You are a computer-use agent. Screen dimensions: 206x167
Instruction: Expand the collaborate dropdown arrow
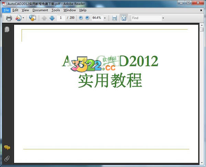pyautogui.click(x=23, y=18)
